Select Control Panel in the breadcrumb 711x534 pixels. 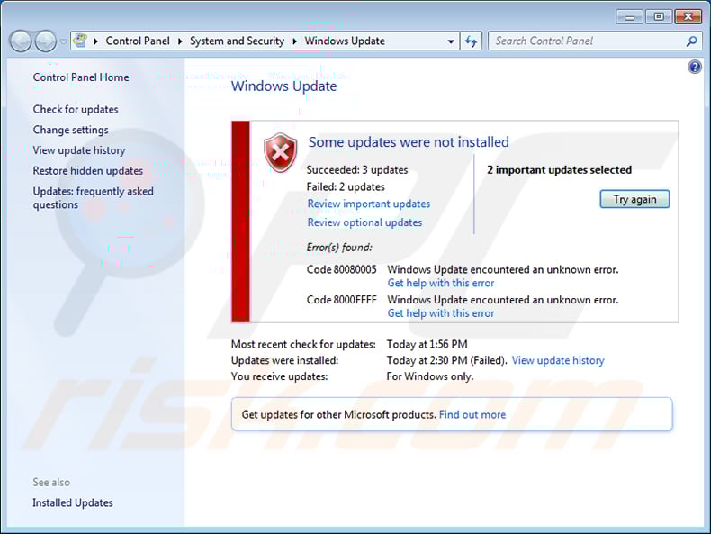tap(138, 41)
